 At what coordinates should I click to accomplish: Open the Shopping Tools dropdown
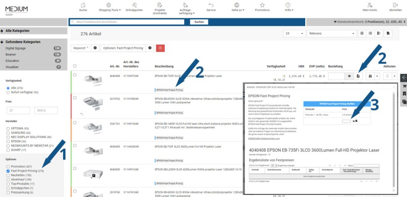(110, 7)
